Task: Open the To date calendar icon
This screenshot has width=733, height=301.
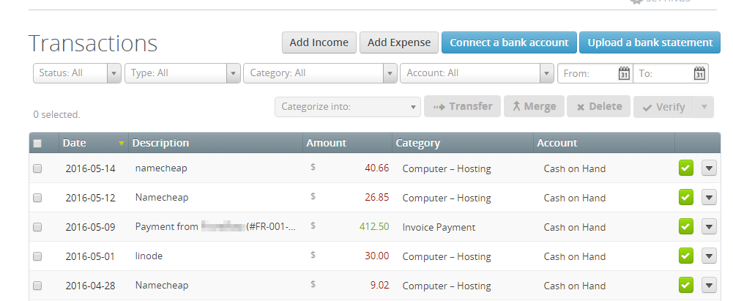Action: (x=699, y=73)
